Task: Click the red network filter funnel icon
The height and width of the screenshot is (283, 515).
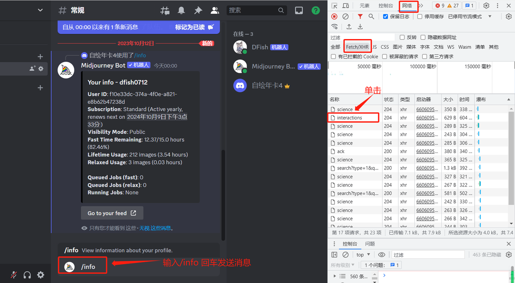Action: click(360, 17)
